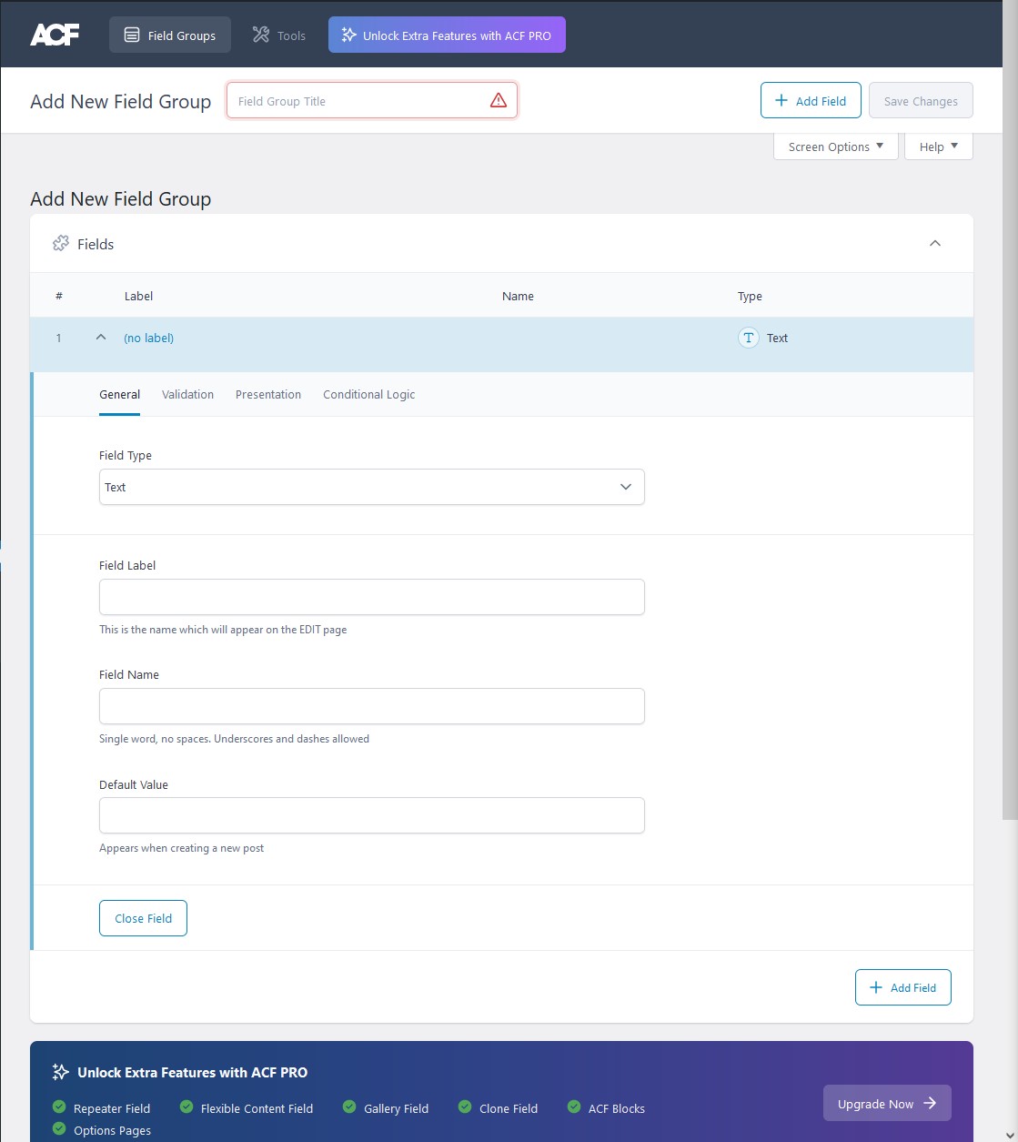Screen dimensions: 1018x1142
Task: Open the Screen Options dropdown
Action: 834,147
